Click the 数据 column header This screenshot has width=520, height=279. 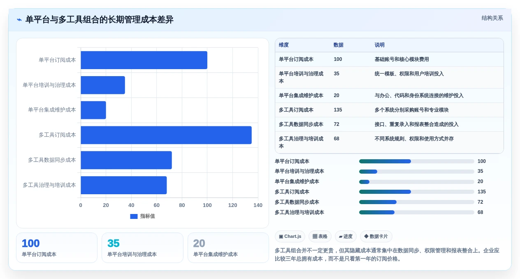click(339, 45)
